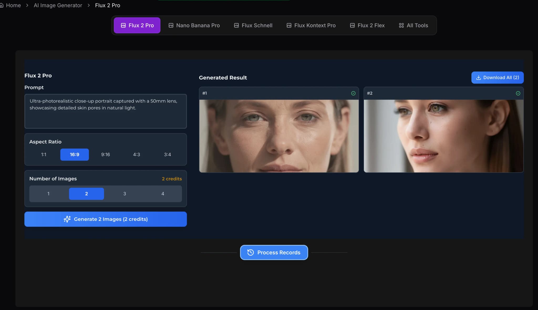Open the AI Image Generator breadcrumb page
The height and width of the screenshot is (310, 538).
(x=58, y=5)
